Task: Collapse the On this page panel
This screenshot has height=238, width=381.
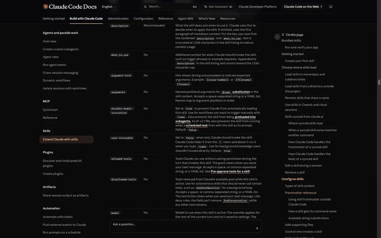Action: pyautogui.click(x=277, y=37)
